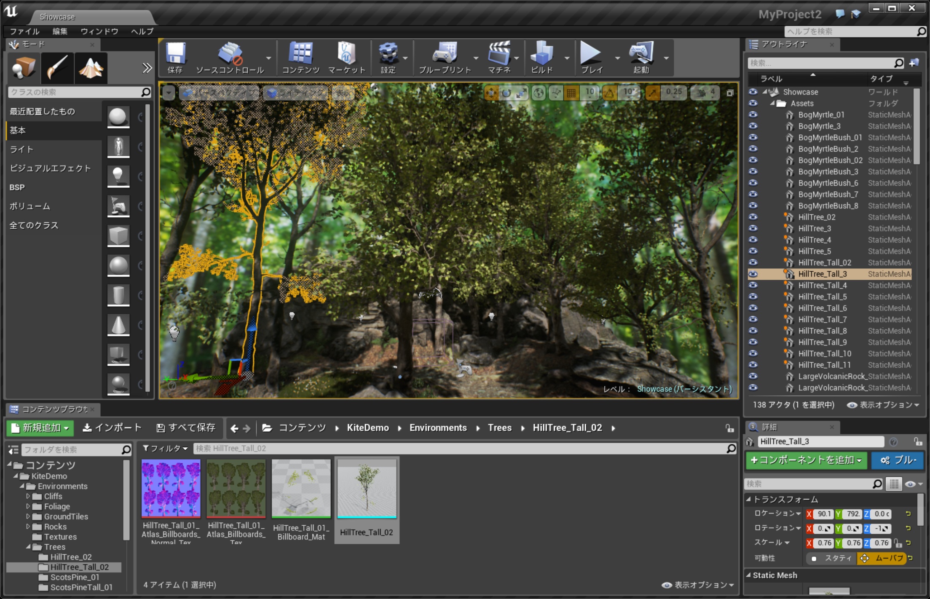Select the Landscape mode mountain icon
The width and height of the screenshot is (930, 599).
coord(91,68)
